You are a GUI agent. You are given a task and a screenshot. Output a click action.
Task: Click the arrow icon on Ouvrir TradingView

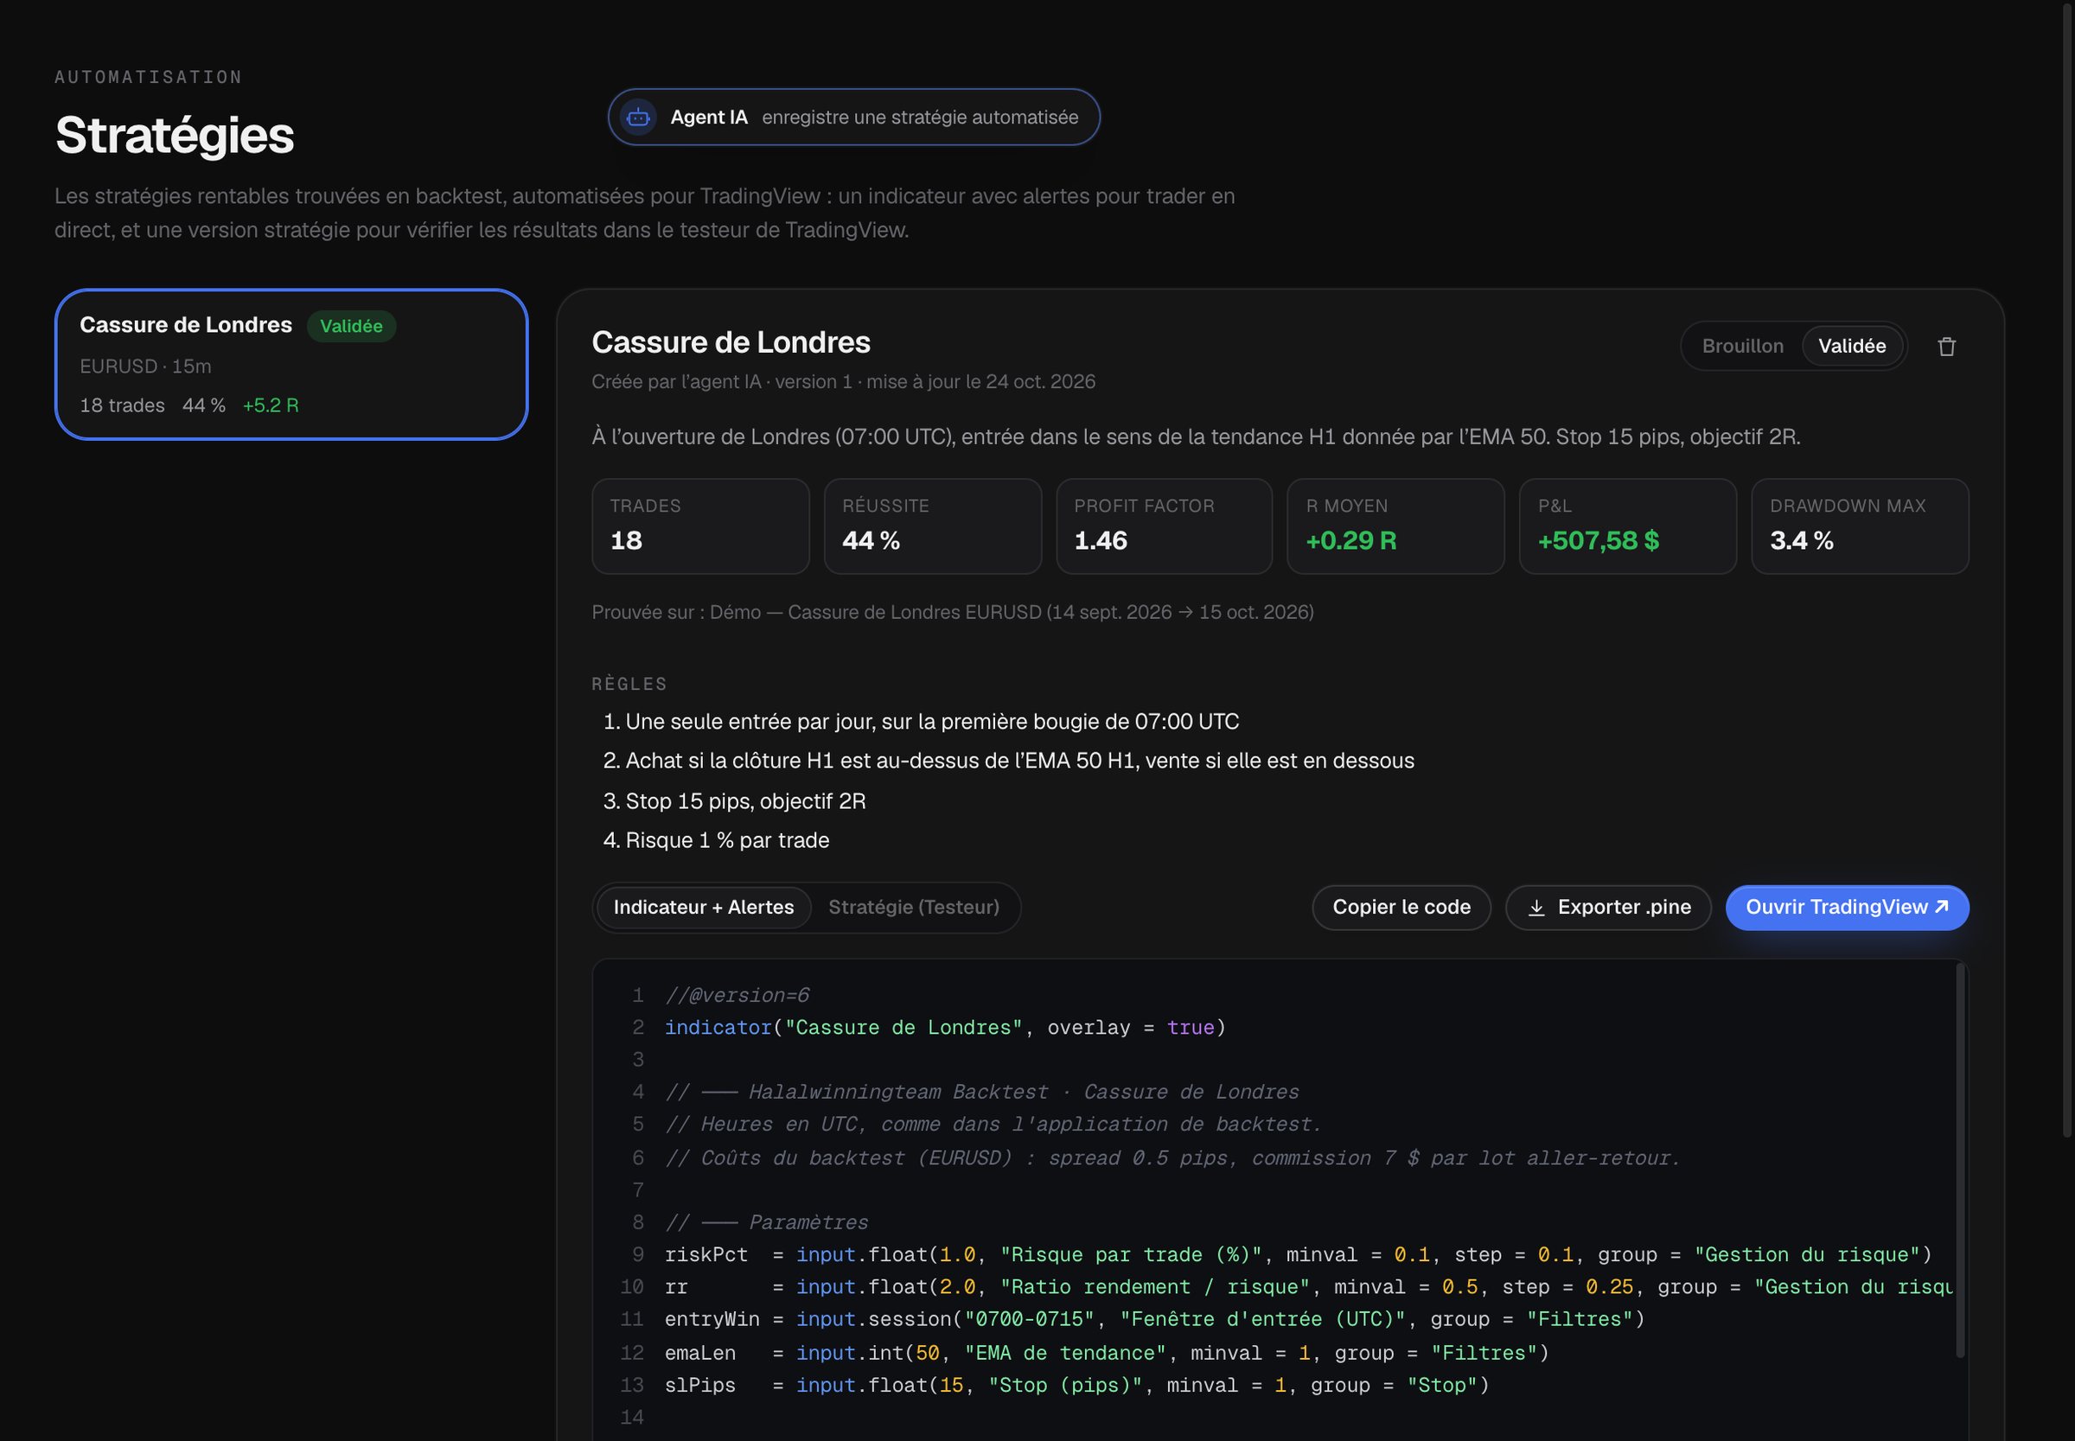[1941, 907]
